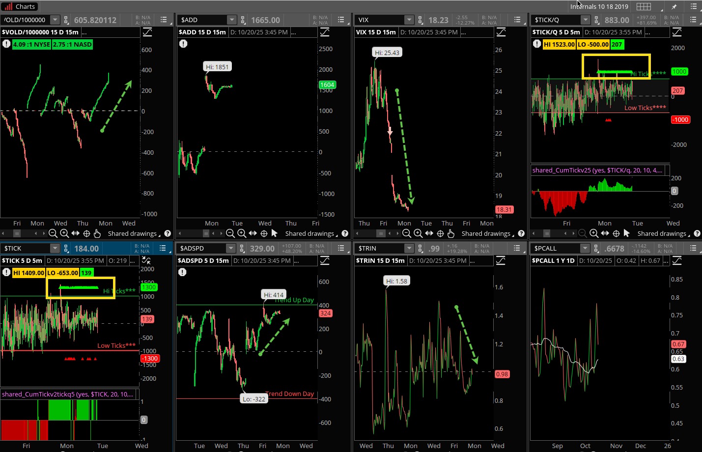
Task: Zoom in on the $VOLD chart
Action: 64,233
